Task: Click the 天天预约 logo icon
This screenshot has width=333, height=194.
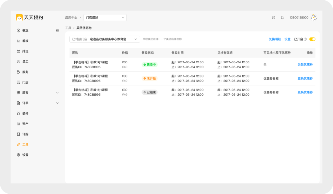Action: (x=19, y=17)
